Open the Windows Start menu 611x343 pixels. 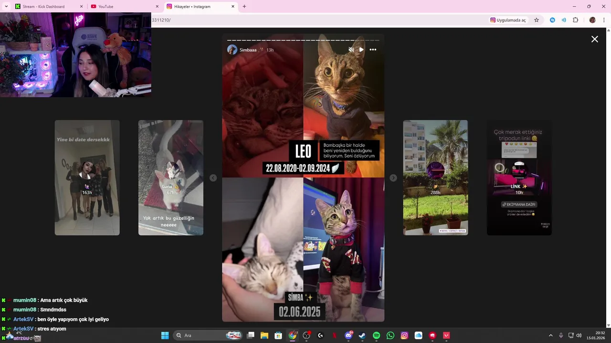[165, 335]
